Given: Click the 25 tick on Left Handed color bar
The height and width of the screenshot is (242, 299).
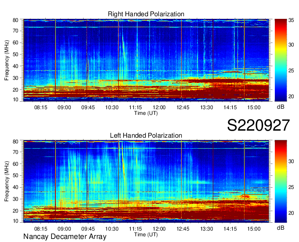Looking at the screenshot, I should click(x=291, y=187).
